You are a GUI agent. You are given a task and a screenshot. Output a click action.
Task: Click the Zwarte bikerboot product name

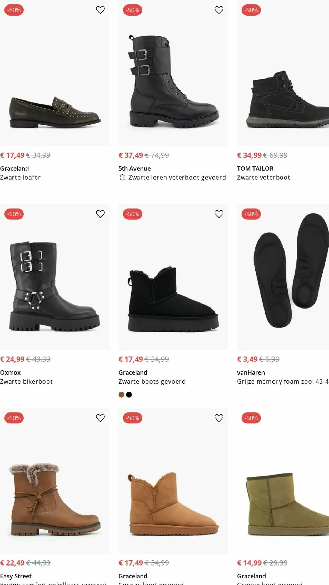click(x=26, y=381)
